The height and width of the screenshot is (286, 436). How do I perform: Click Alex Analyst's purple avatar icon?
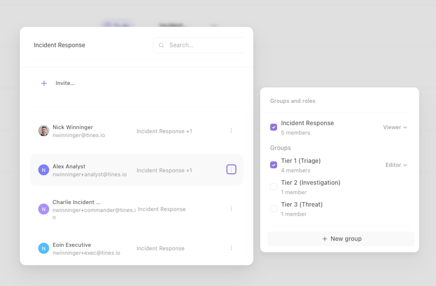[x=44, y=170]
